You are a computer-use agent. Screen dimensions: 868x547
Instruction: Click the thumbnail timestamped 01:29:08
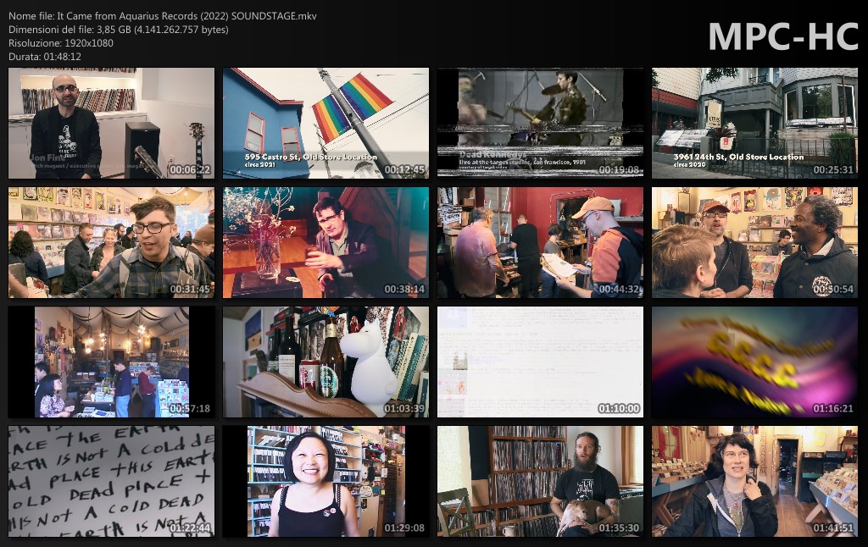point(325,481)
